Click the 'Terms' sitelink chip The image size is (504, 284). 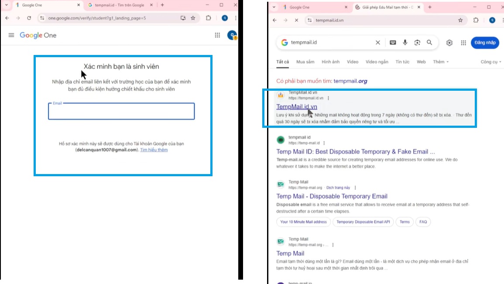point(405,222)
